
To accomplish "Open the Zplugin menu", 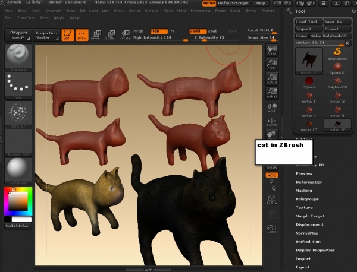I will pos(58,17).
